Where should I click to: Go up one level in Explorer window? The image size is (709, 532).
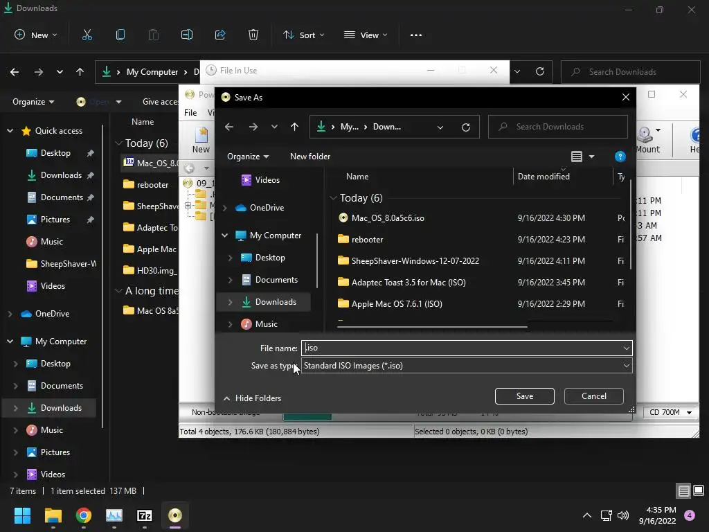[80, 72]
